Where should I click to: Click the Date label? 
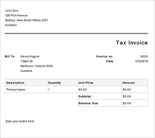tap(110, 61)
